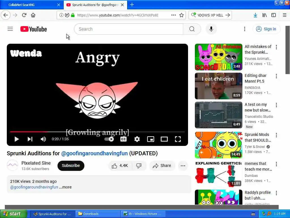Toggle the Autoplay switch in player

point(109,139)
